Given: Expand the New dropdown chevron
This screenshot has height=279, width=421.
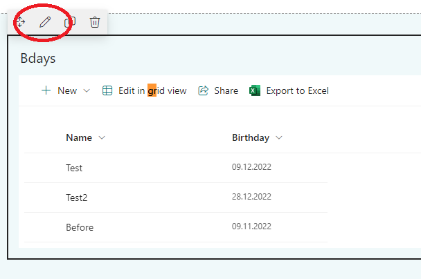Looking at the screenshot, I should click(87, 90).
